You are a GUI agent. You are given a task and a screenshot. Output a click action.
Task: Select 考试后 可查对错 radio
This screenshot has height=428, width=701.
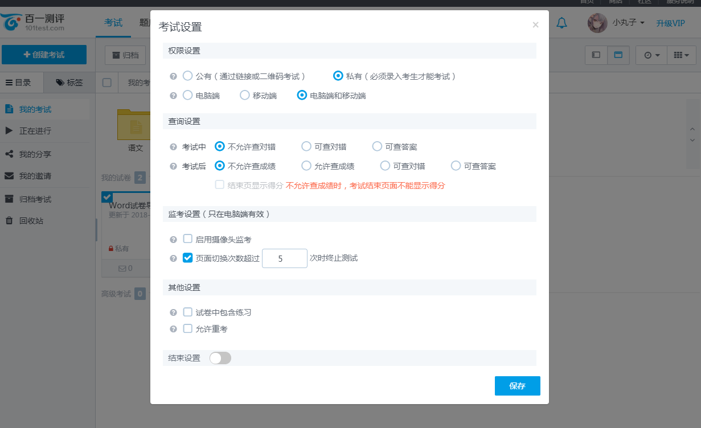pyautogui.click(x=385, y=166)
